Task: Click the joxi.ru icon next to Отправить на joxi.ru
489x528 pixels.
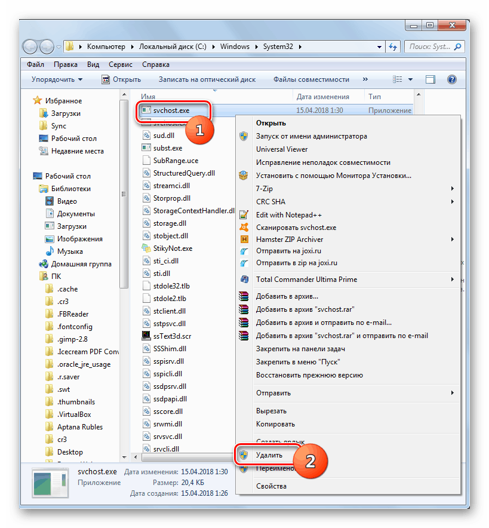Action: click(x=244, y=251)
